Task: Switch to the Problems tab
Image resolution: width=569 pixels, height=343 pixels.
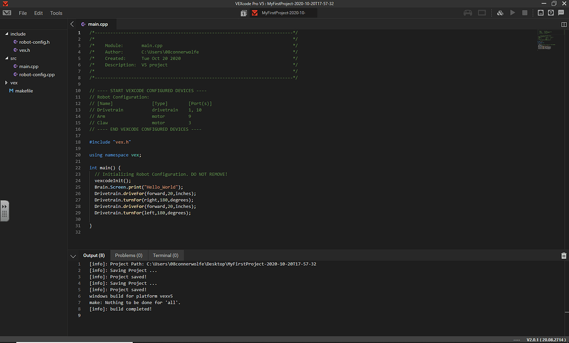Action: 128,255
